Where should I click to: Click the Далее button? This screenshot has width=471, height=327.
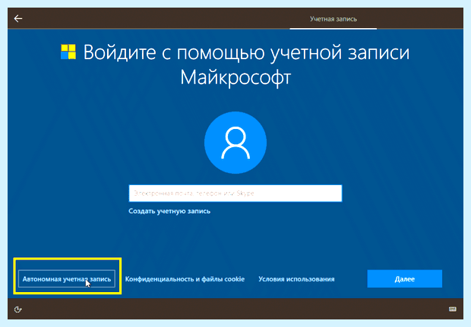coord(404,278)
